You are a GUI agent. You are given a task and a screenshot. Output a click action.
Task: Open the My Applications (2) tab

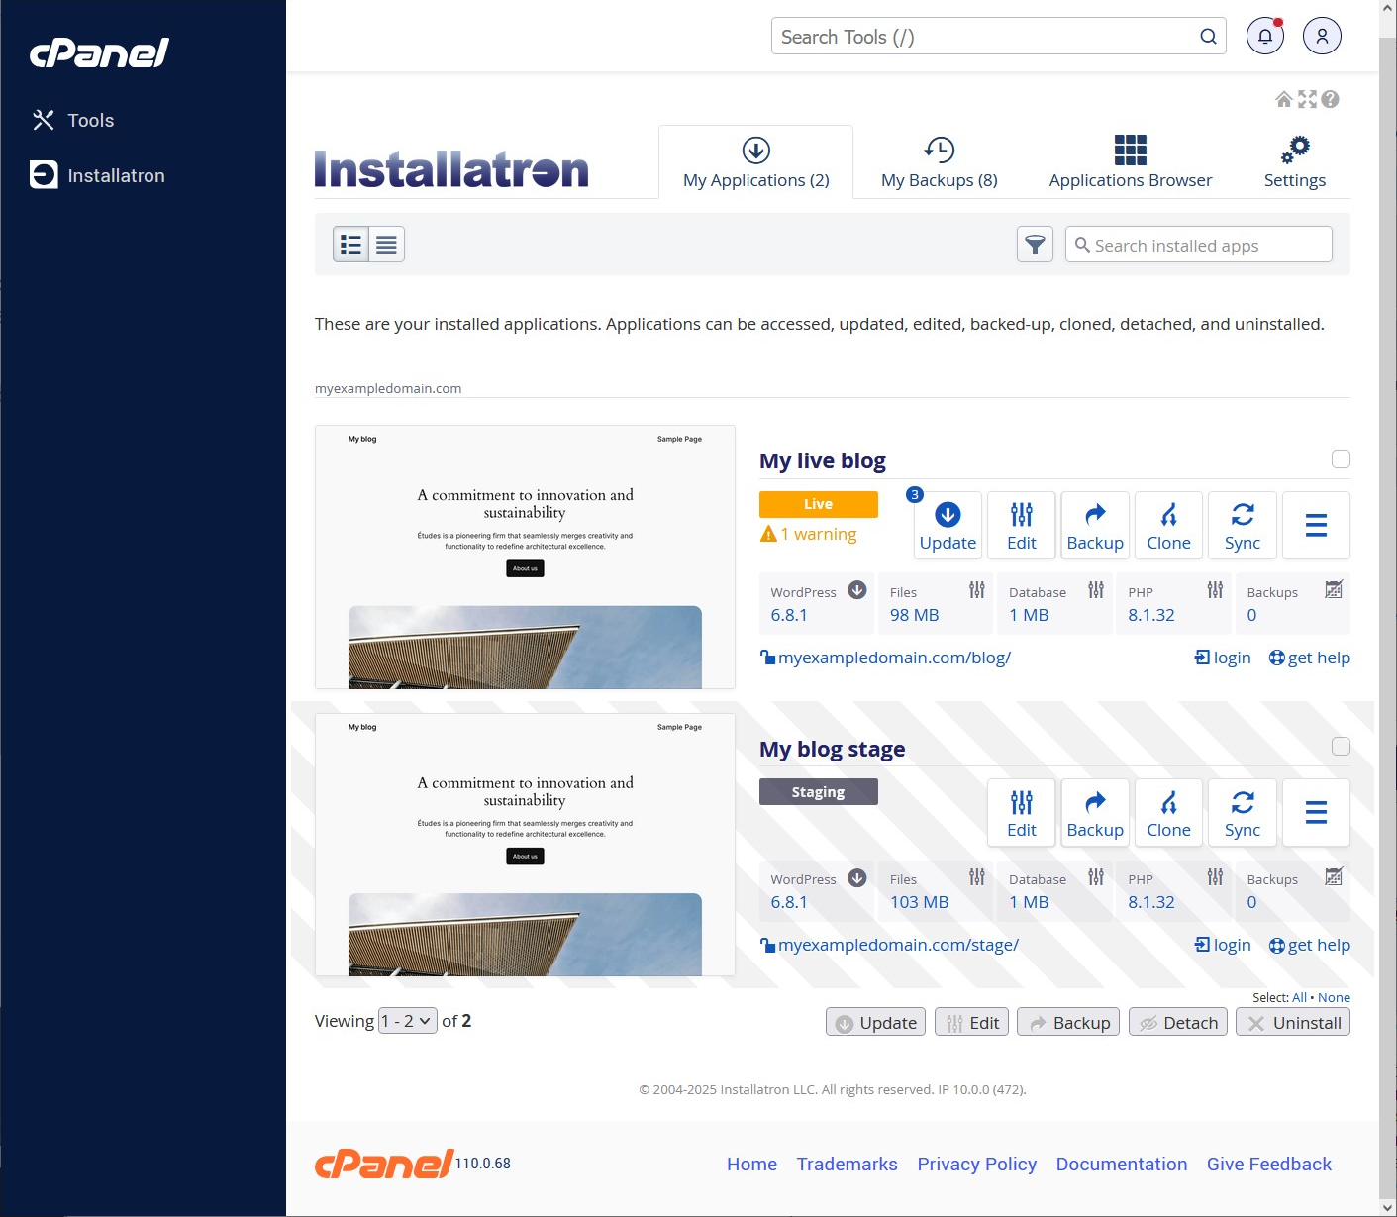coord(756,162)
